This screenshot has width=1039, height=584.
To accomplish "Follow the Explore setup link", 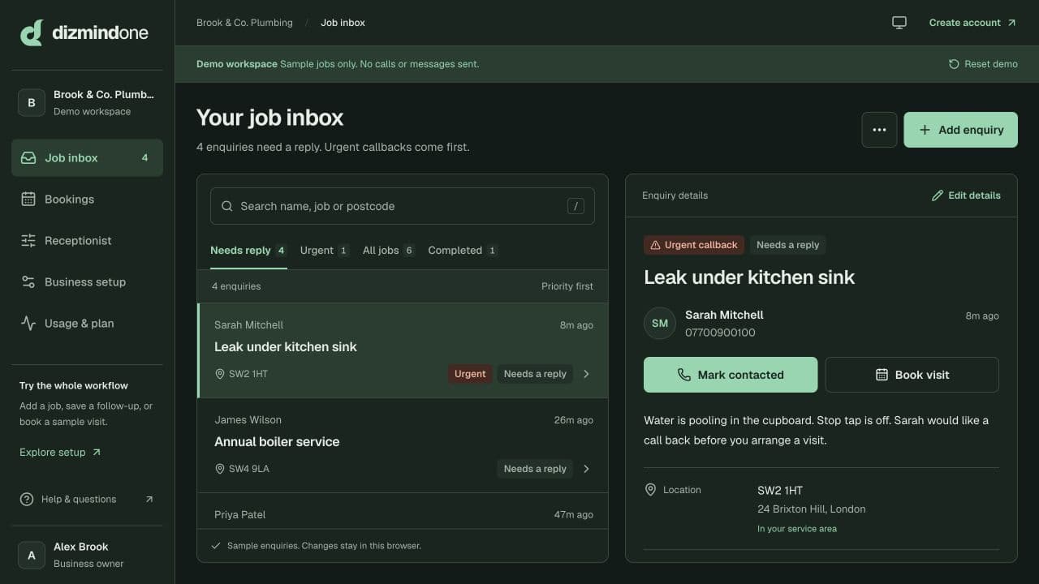I will tap(60, 453).
